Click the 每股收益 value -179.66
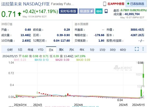 (x=99, y=35)
